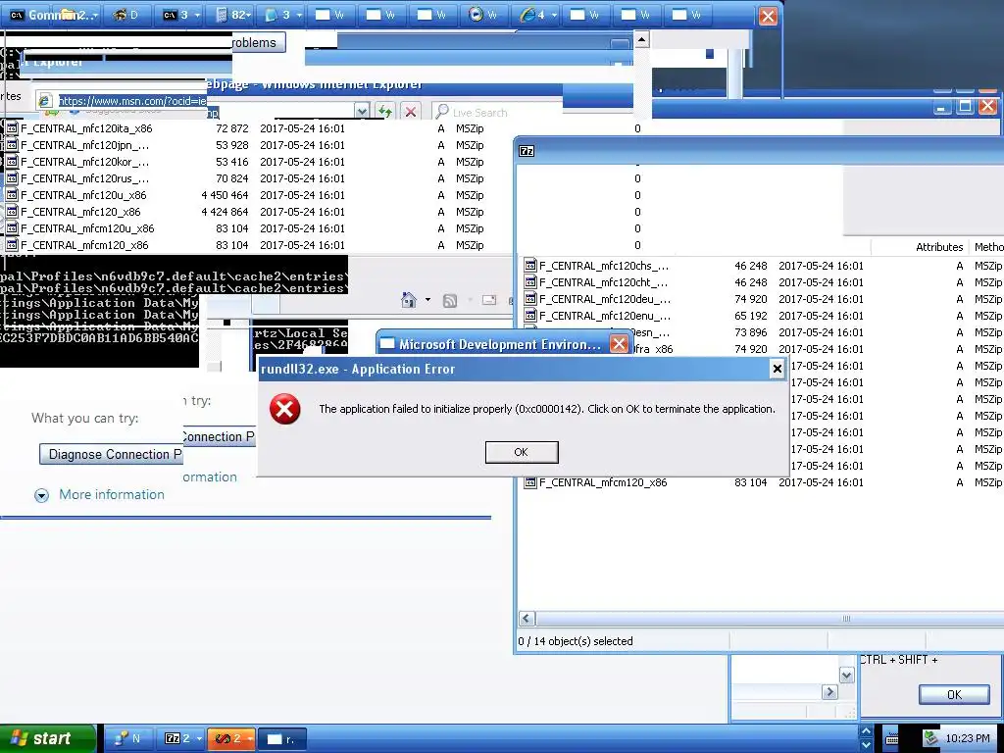
Task: Click the IE page icon beside the address bar
Action: [x=45, y=101]
